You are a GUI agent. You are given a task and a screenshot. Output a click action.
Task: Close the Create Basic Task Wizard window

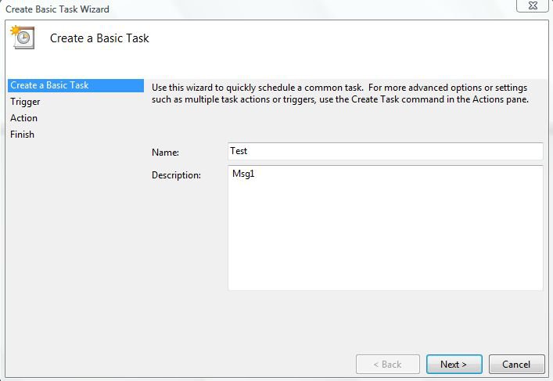point(533,5)
